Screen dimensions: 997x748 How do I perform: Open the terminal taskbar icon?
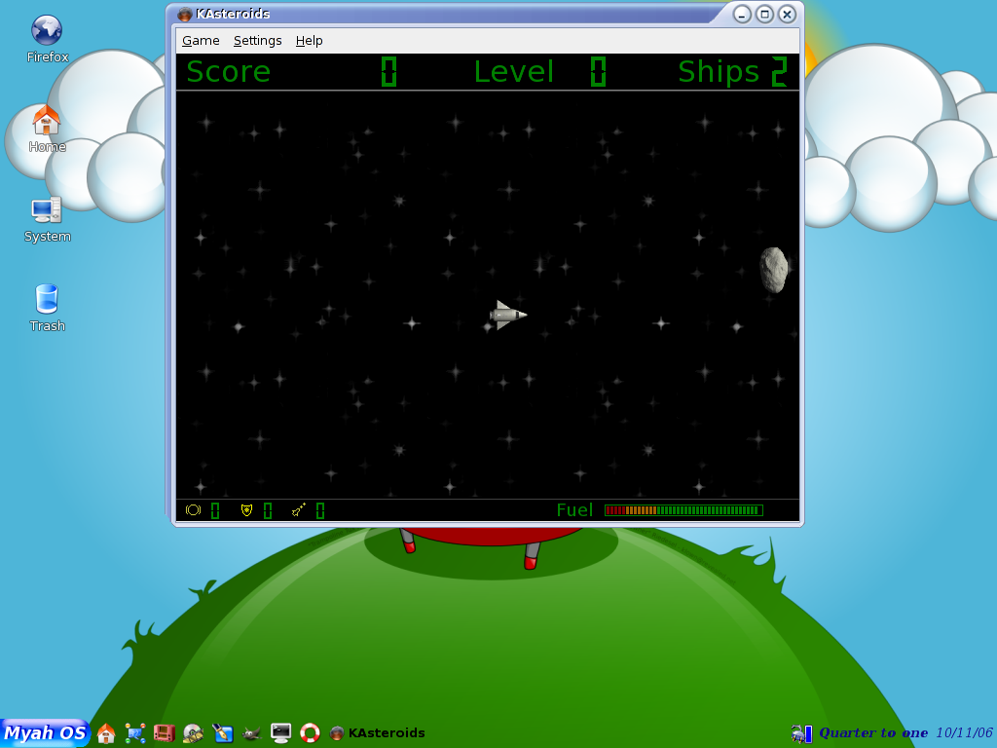click(280, 733)
